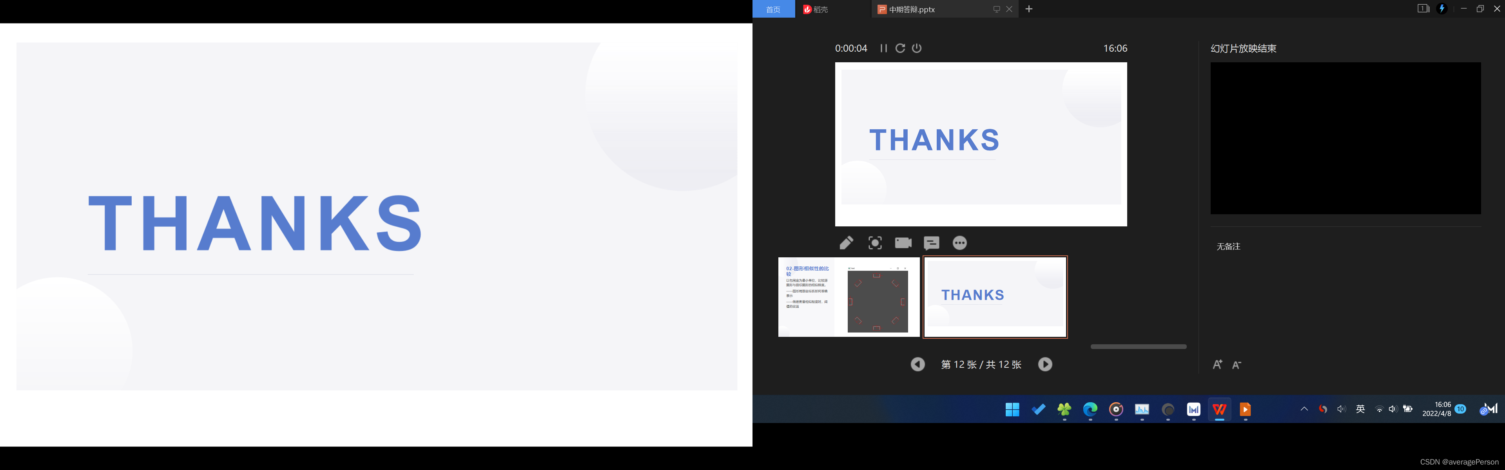
Task: Pause the presentation timer
Action: point(883,49)
